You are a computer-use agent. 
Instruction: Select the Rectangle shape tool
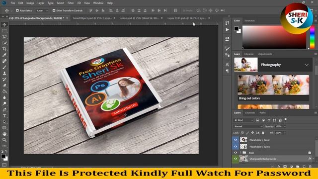pyautogui.click(x=4, y=128)
